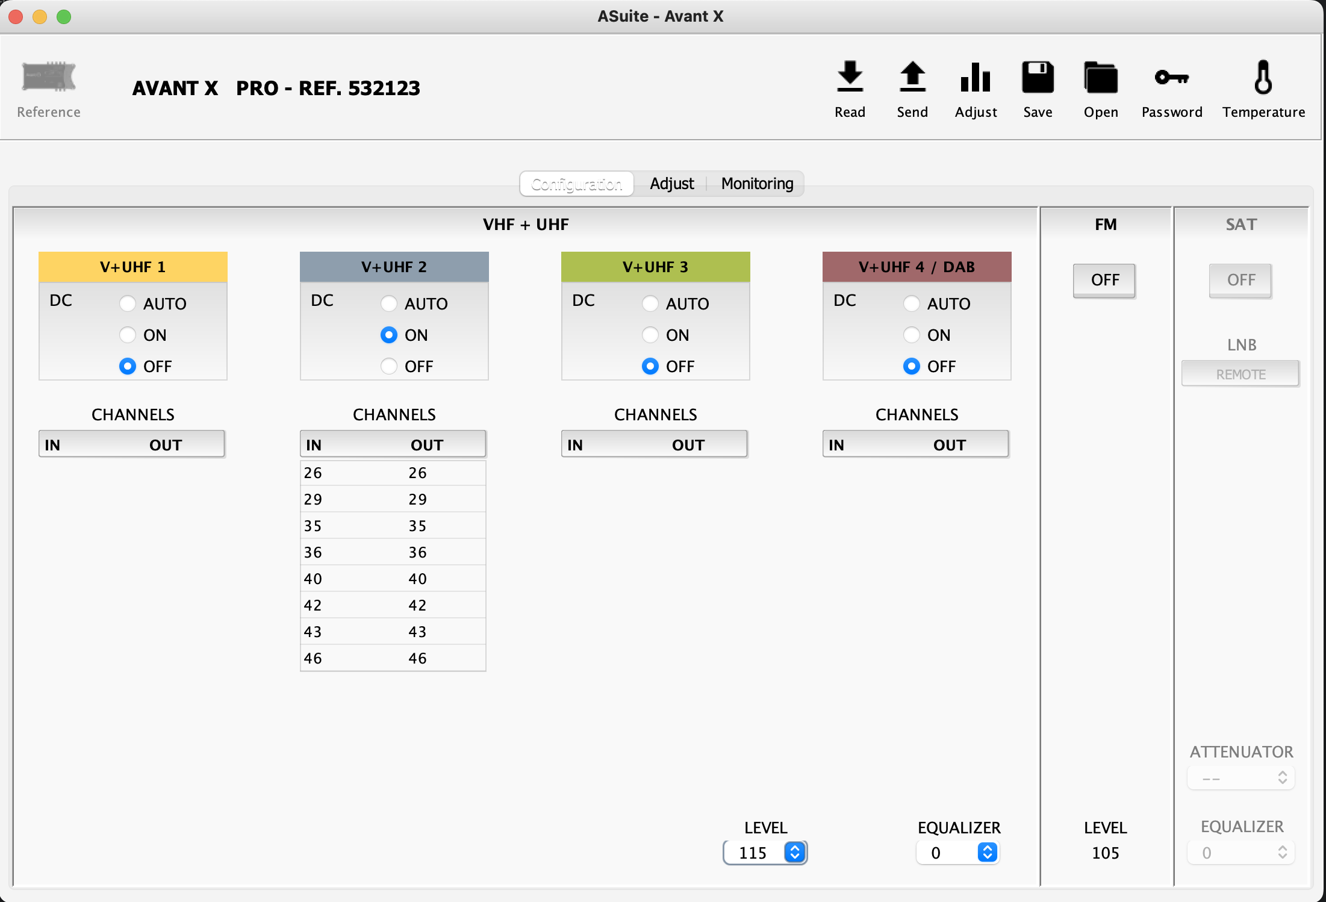Click the Reference device icon
Viewport: 1326px width, 902px height.
(x=49, y=77)
